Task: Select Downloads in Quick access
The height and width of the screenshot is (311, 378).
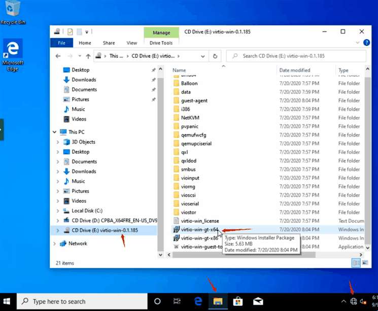Action: 84,80
